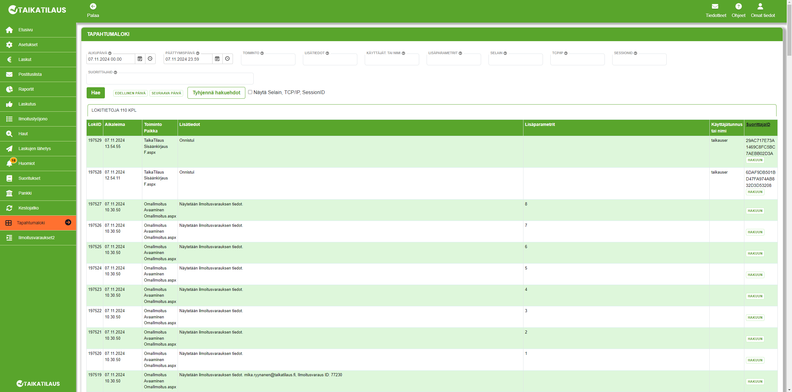Click the log entry mentioning Ilmoitusvaraus ID: 77230
The height and width of the screenshot is (392, 792).
260,375
